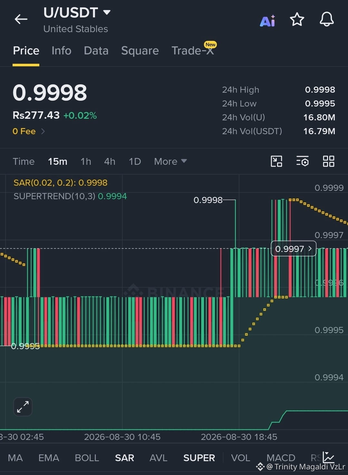Toggle the SAR indicator off
The width and height of the screenshot is (348, 475).
(x=124, y=458)
